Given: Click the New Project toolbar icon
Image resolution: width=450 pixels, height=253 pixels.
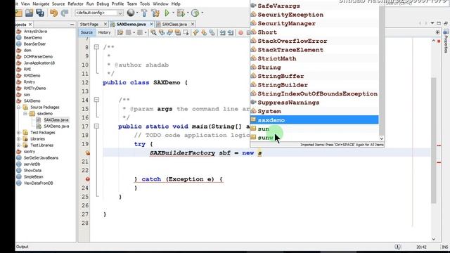Looking at the screenshot, I should [x=19, y=13].
